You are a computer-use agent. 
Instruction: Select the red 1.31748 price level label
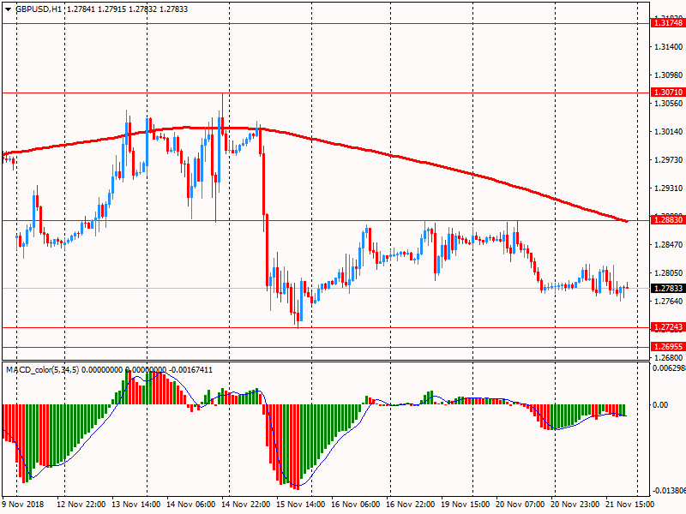(667, 23)
